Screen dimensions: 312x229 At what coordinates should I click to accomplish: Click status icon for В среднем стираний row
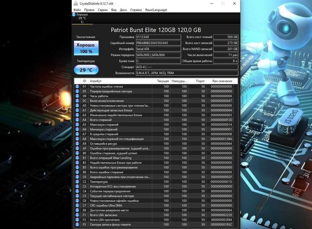coord(77,134)
